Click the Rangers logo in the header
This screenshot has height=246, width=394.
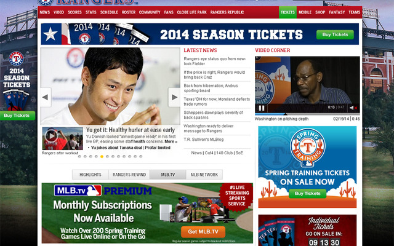pyautogui.click(x=88, y=2)
